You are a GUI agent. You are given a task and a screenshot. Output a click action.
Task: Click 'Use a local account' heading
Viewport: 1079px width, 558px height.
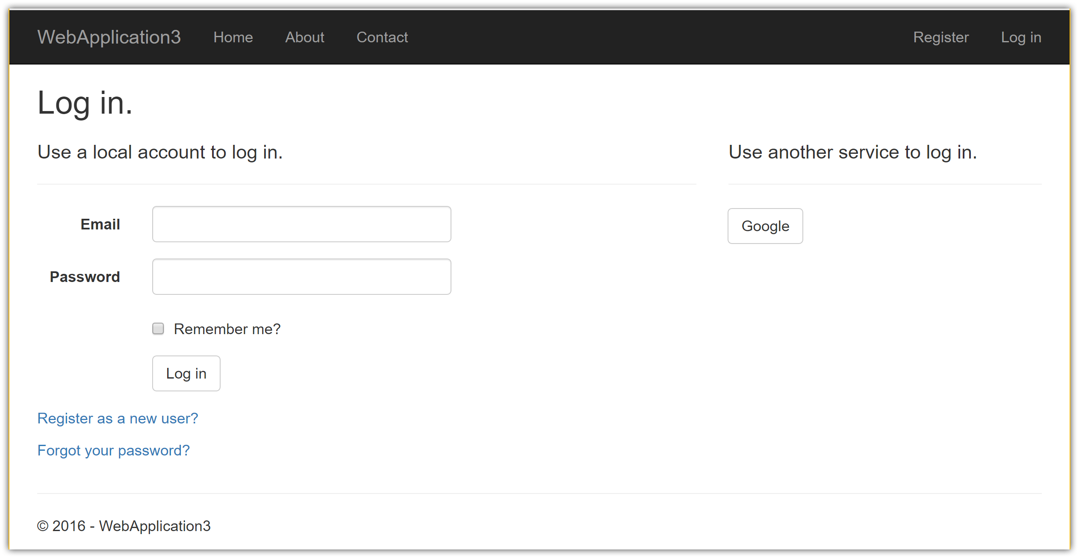160,152
